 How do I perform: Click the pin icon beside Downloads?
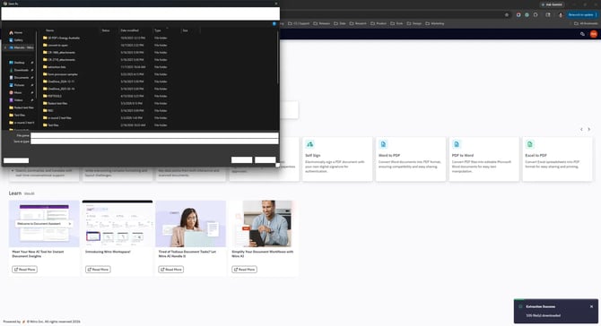click(32, 71)
